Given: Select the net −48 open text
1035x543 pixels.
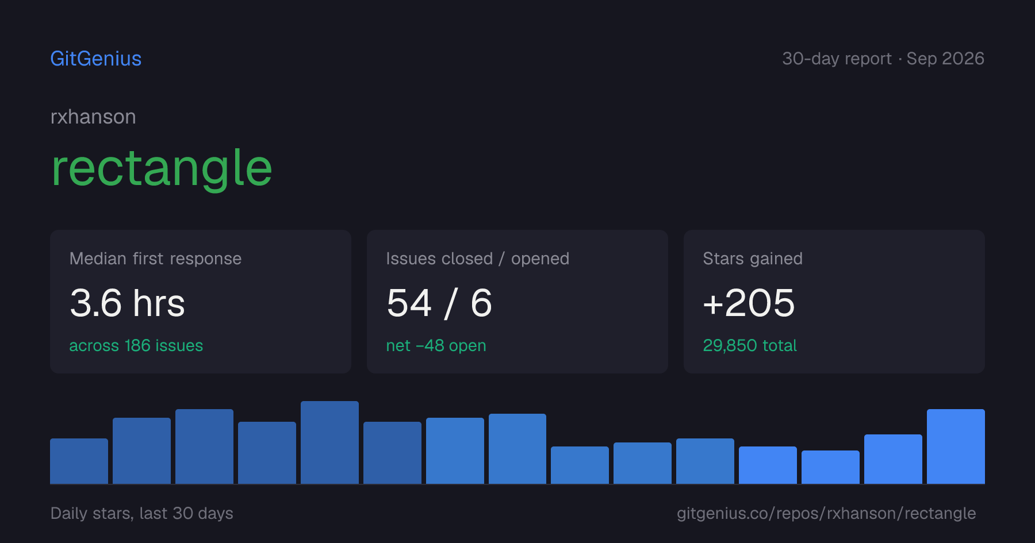Looking at the screenshot, I should tap(436, 345).
